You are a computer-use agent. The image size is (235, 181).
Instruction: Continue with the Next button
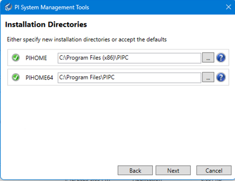(173, 170)
